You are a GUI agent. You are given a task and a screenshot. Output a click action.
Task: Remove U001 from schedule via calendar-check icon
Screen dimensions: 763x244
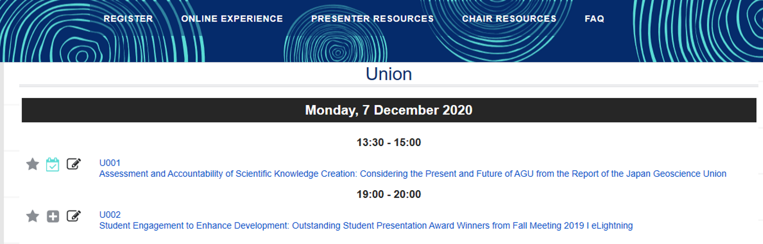[53, 165]
